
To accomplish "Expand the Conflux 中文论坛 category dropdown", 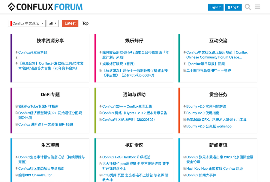I will (27, 23).
